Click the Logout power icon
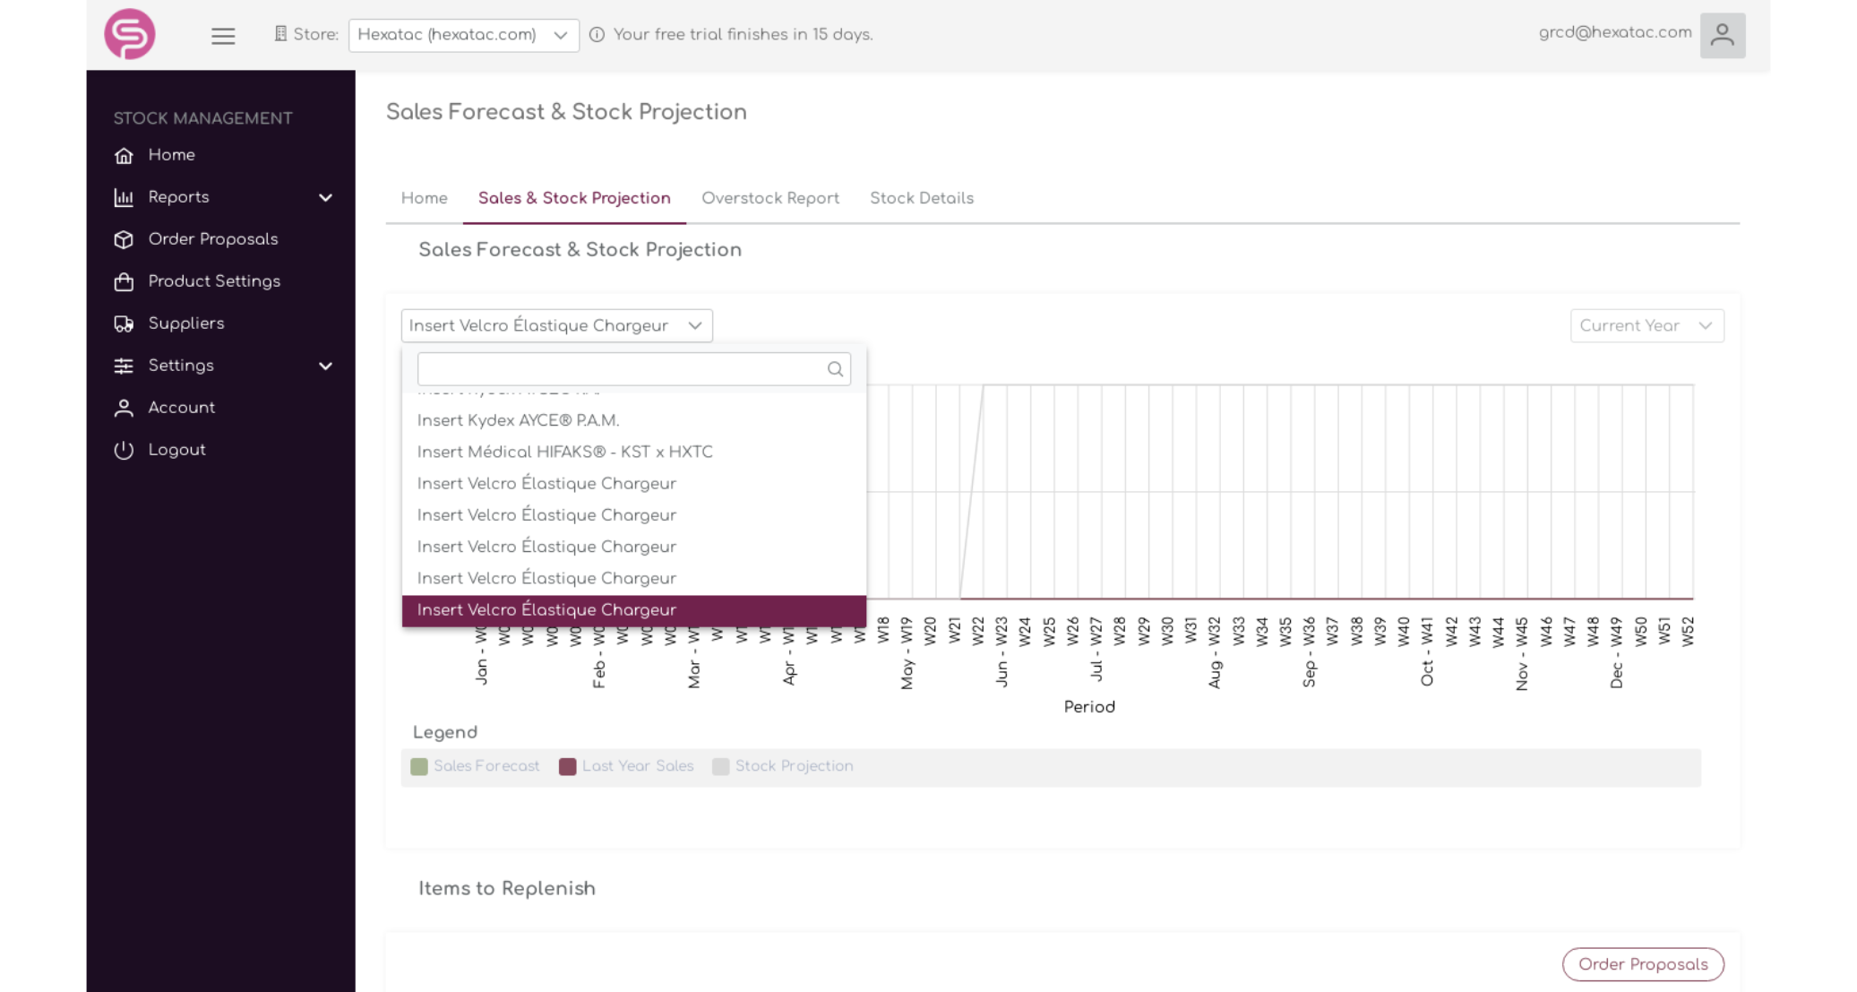 124,451
